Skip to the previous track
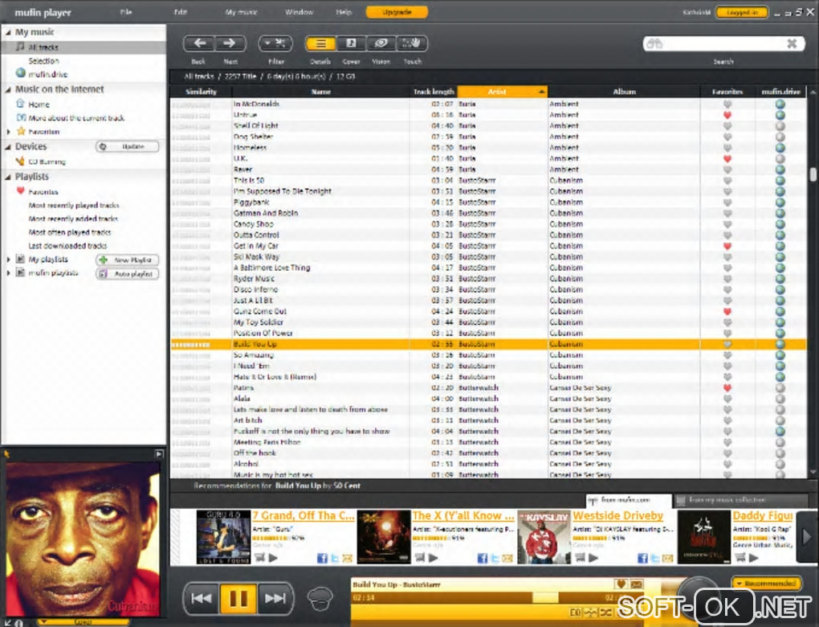This screenshot has height=627, width=819. coord(201,598)
